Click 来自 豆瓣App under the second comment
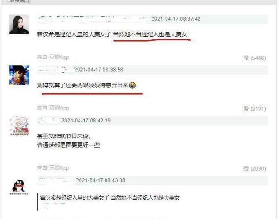Viewport: 279px width, 219px height. point(53,108)
